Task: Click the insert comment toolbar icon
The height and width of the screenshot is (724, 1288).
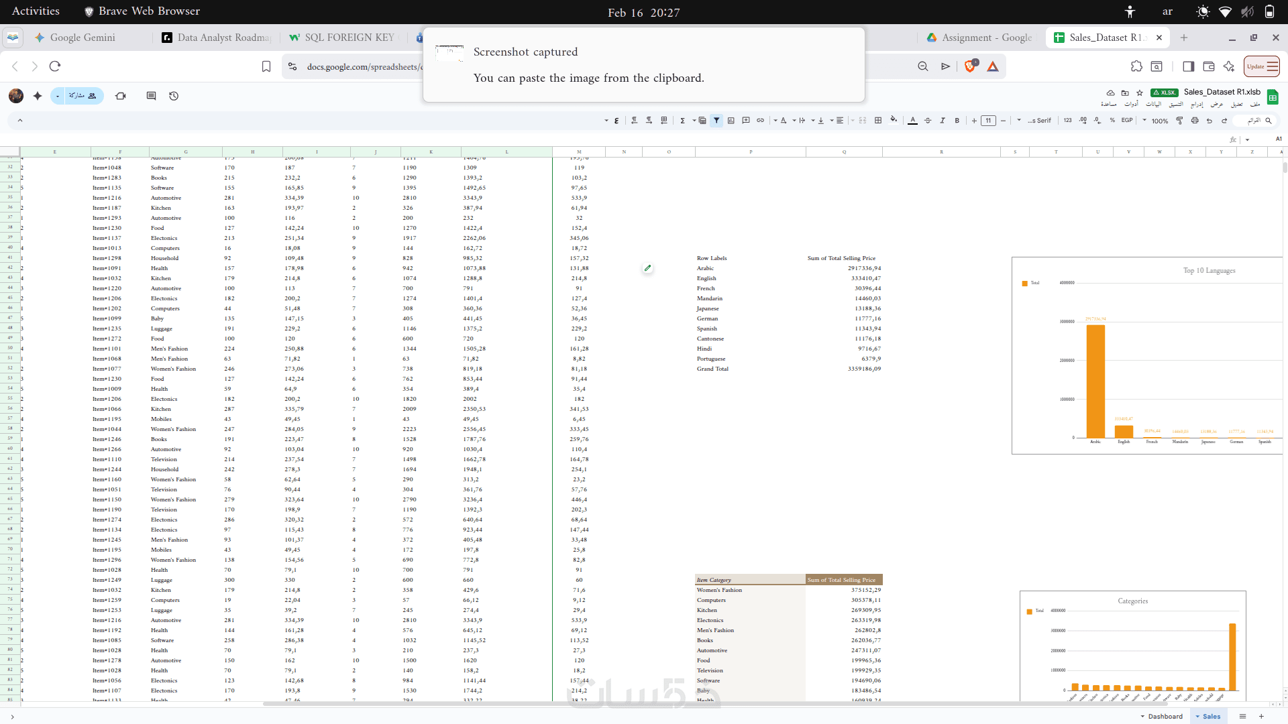Action: point(746,121)
